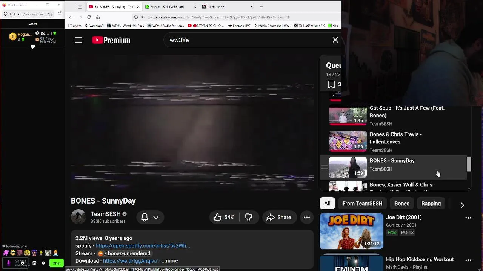Click the Send a message chat input
The width and height of the screenshot is (483, 271).
(15, 263)
